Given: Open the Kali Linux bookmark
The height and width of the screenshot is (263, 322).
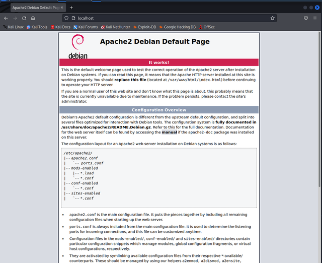Looking at the screenshot, I should coord(13,27).
